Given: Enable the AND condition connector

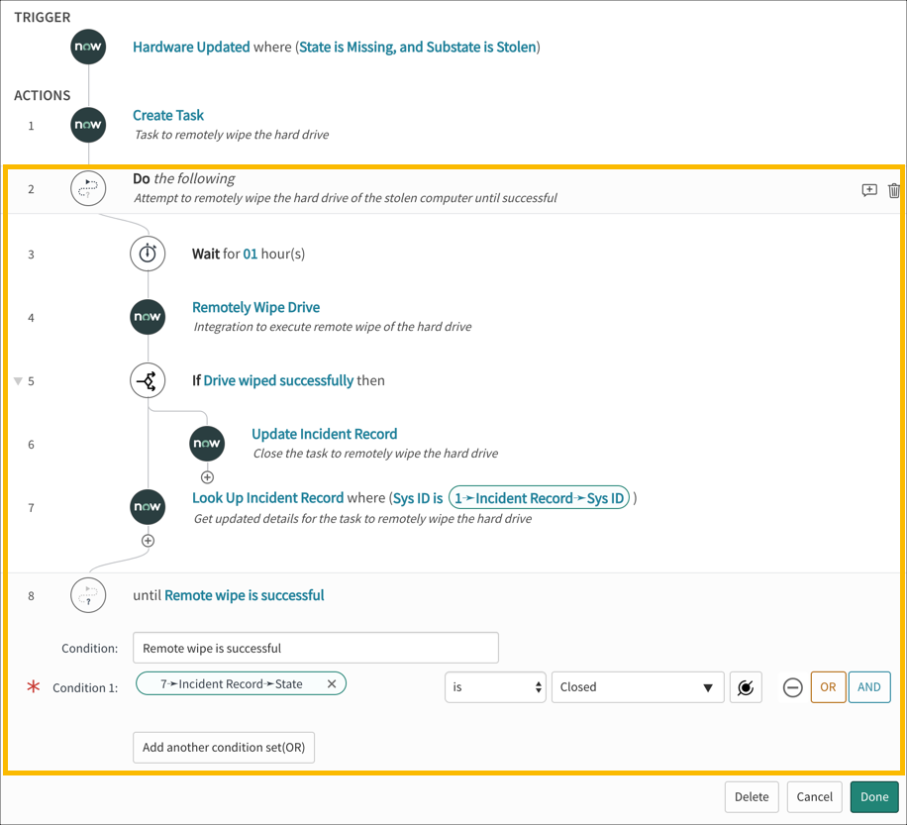Looking at the screenshot, I should (868, 686).
